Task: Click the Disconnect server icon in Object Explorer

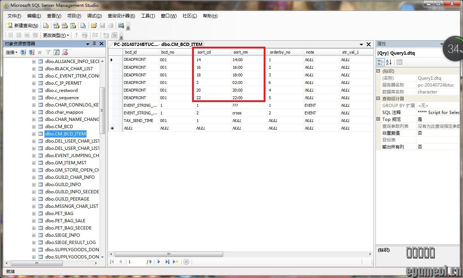Action: pyautogui.click(x=31, y=52)
